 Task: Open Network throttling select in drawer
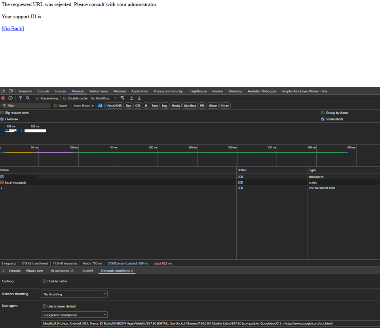pos(74,294)
